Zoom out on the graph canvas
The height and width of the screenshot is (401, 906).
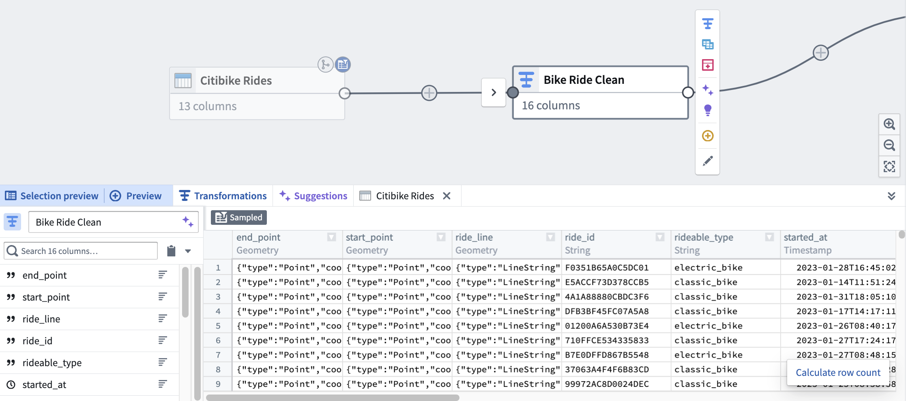point(889,145)
